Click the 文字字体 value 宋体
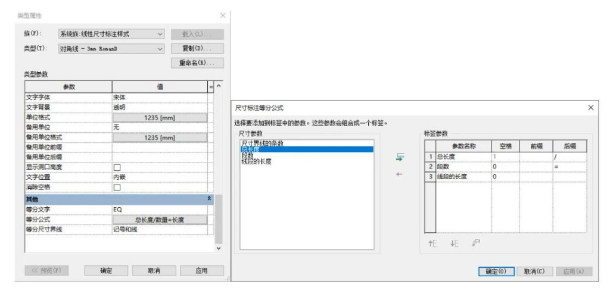 pos(160,97)
